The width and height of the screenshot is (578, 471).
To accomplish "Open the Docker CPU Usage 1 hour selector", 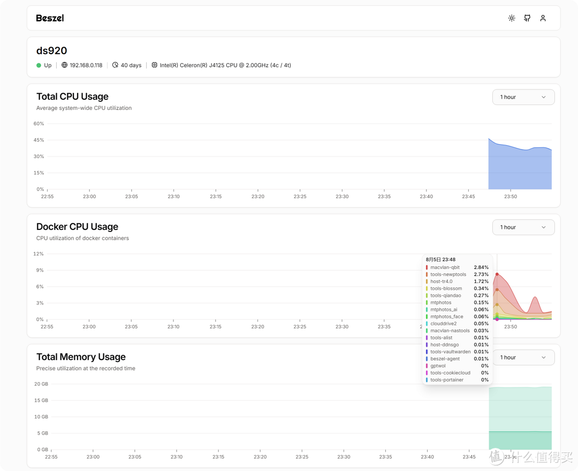I will click(x=523, y=227).
